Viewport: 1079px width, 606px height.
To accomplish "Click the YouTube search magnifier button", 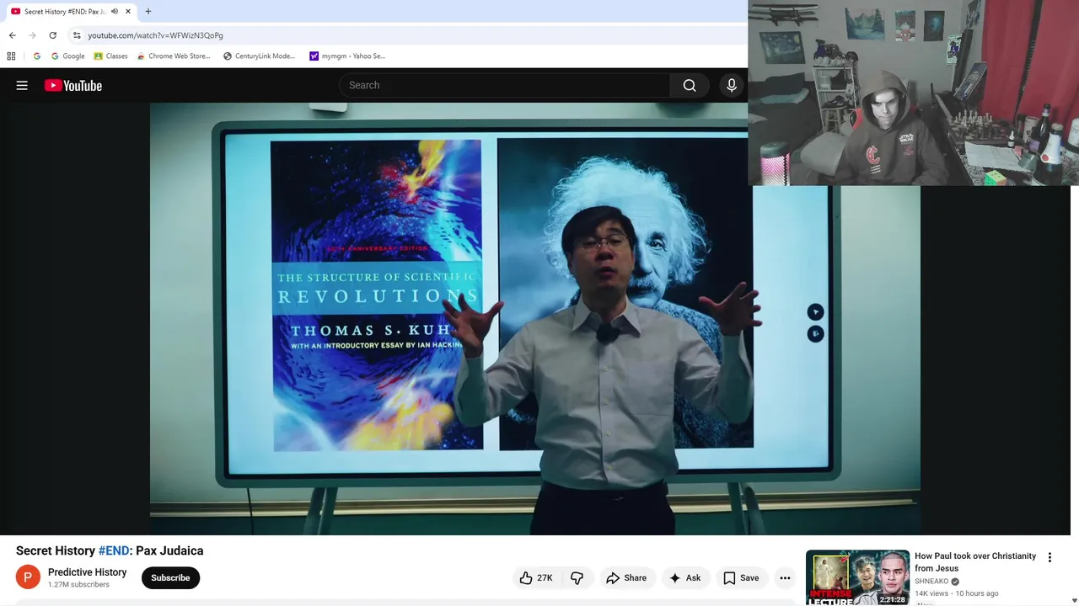I will [690, 85].
